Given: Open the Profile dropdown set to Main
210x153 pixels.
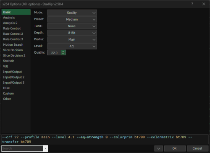Looking at the screenshot, I should (72, 39).
